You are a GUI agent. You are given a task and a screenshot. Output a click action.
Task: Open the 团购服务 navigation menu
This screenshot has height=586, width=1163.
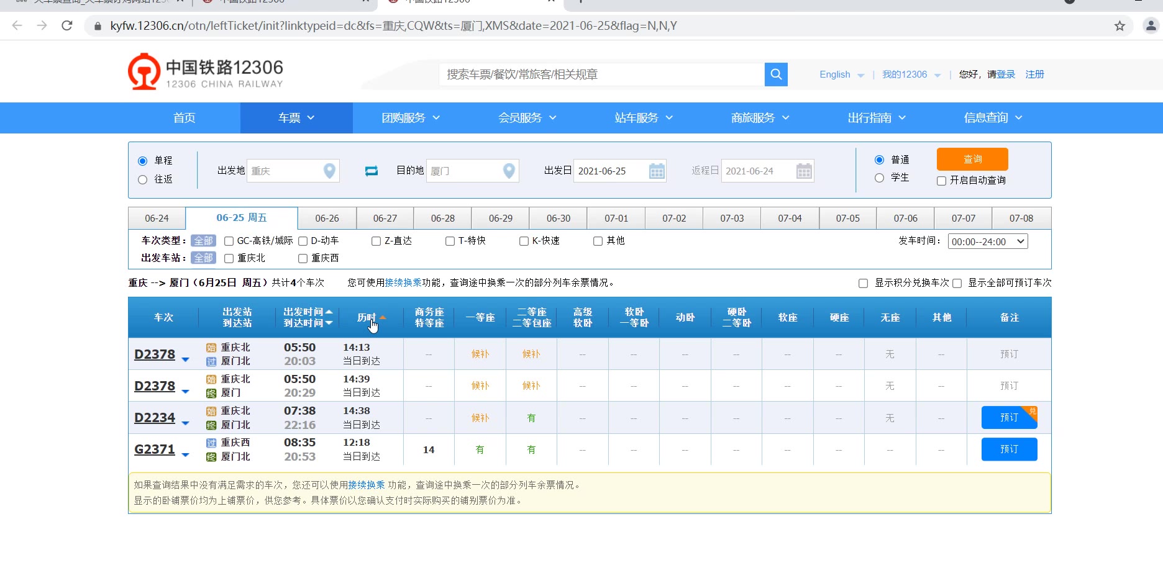coord(410,118)
